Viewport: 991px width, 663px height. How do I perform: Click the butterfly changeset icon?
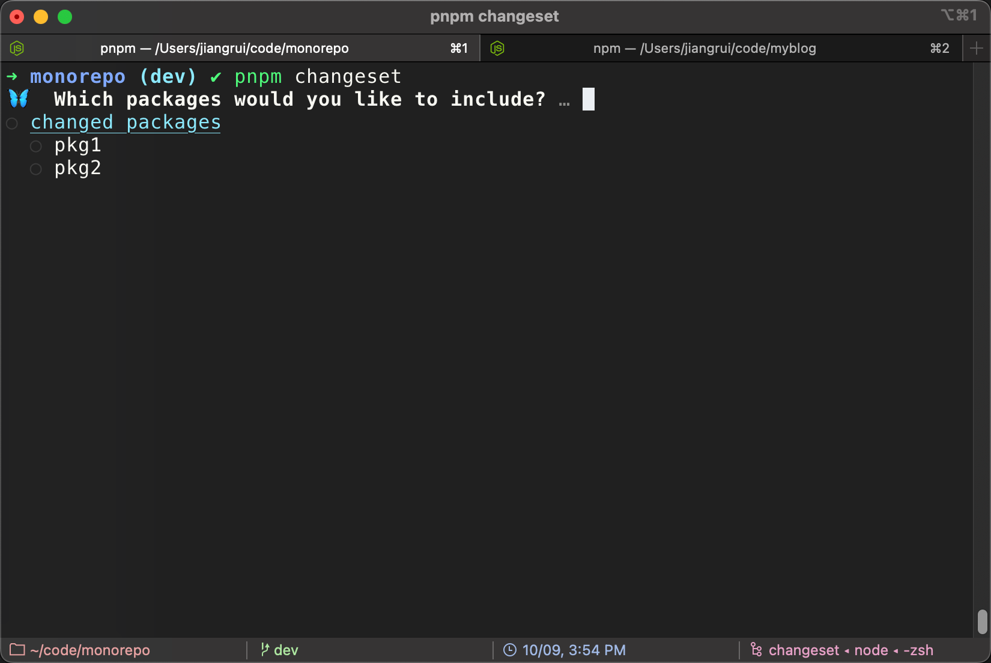point(19,98)
